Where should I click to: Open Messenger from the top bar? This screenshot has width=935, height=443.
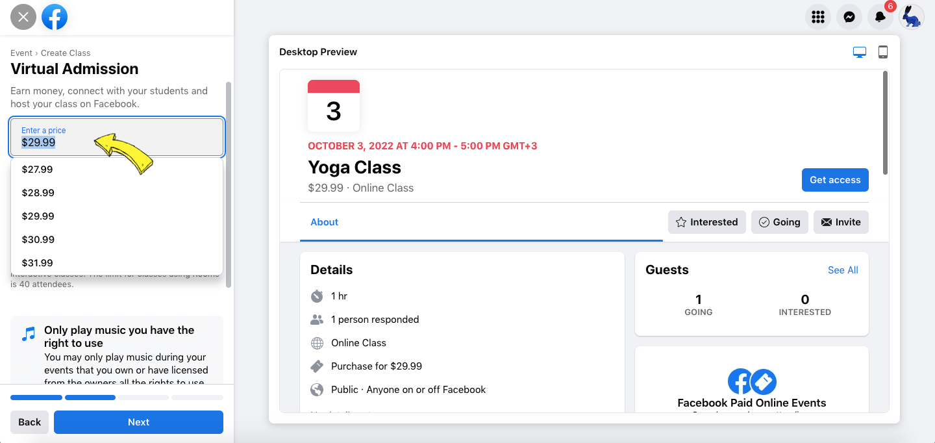849,17
